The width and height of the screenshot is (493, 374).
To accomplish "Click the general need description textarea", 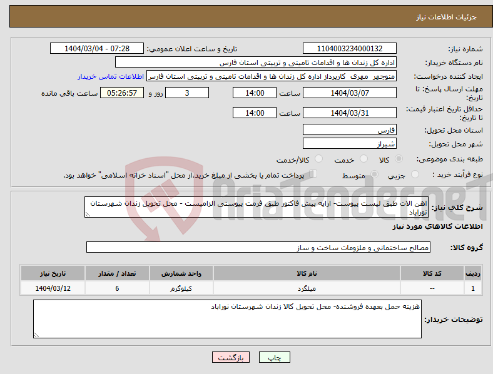I will pos(257,207).
